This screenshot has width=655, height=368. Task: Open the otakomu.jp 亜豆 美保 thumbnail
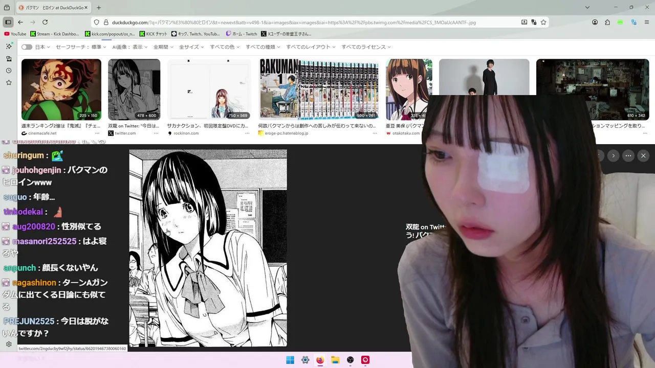point(409,89)
